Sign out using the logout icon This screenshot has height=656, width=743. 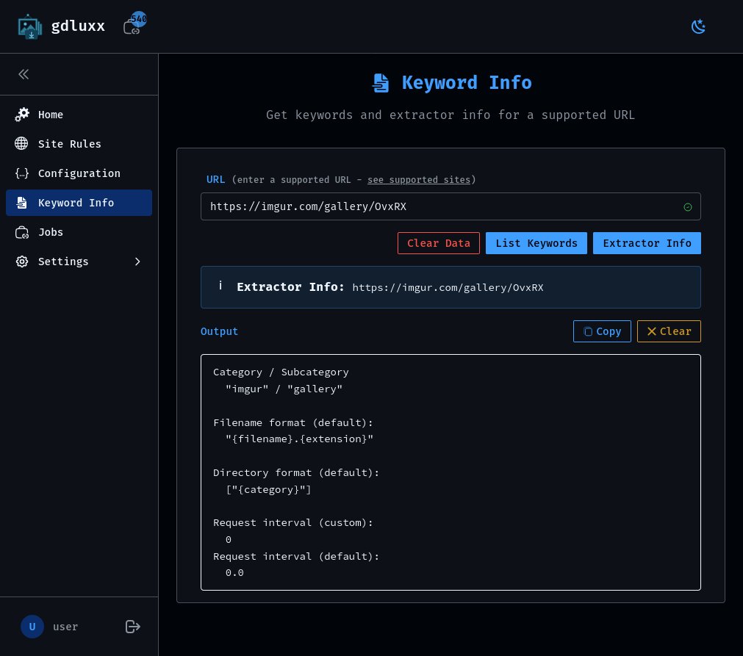click(x=132, y=627)
